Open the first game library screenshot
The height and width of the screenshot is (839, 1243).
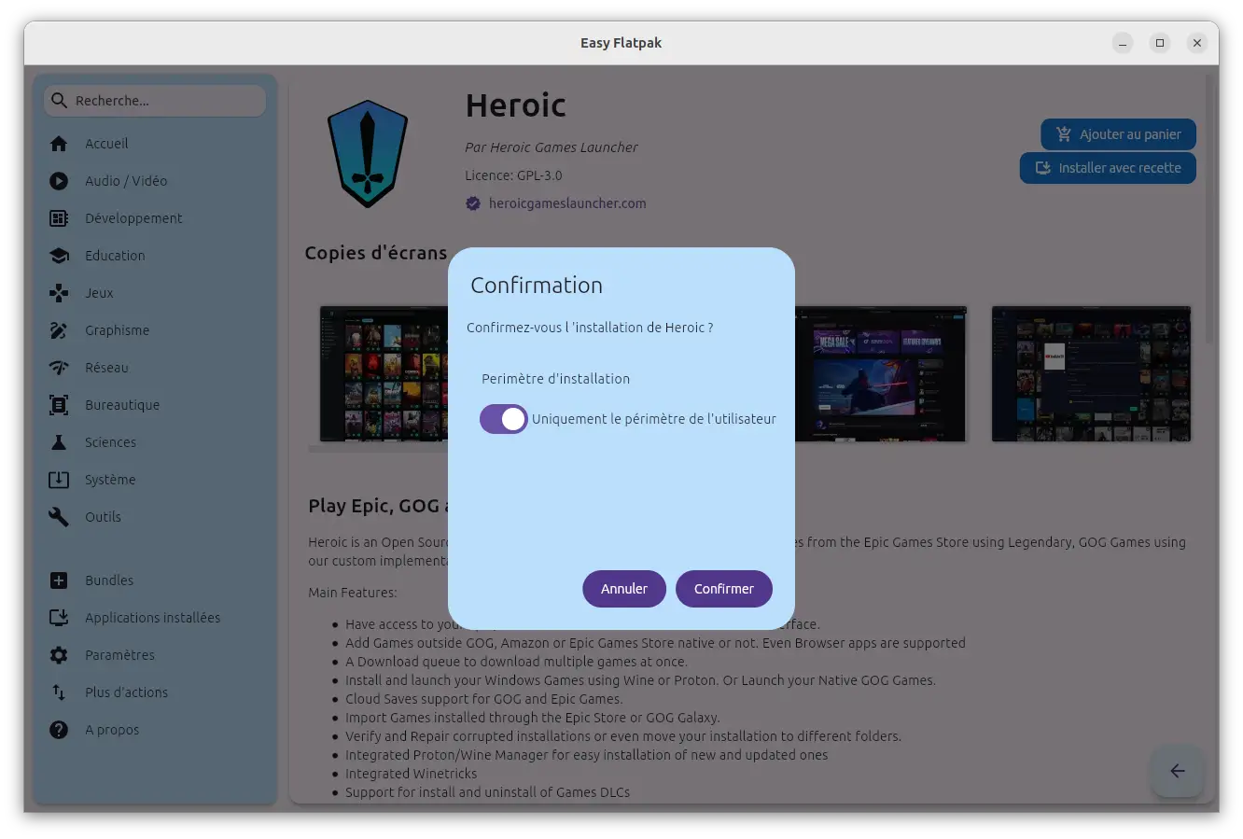384,373
